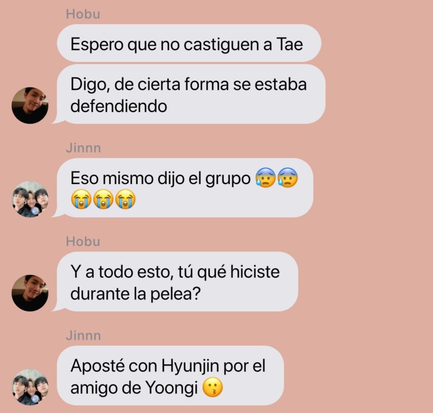Tap Jinnn's group-photo avatar beside 'Eso mismo' message

(30, 199)
